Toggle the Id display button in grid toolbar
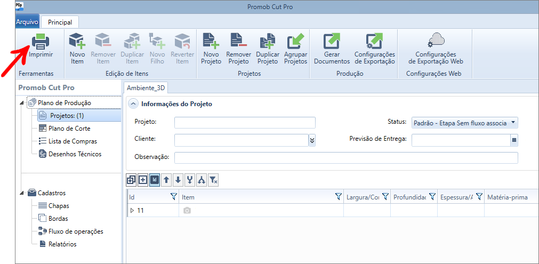Image resolution: width=539 pixels, height=264 pixels. pos(155,180)
